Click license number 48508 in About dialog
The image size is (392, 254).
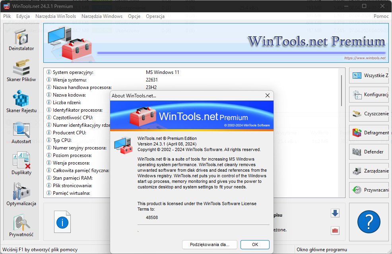click(152, 217)
